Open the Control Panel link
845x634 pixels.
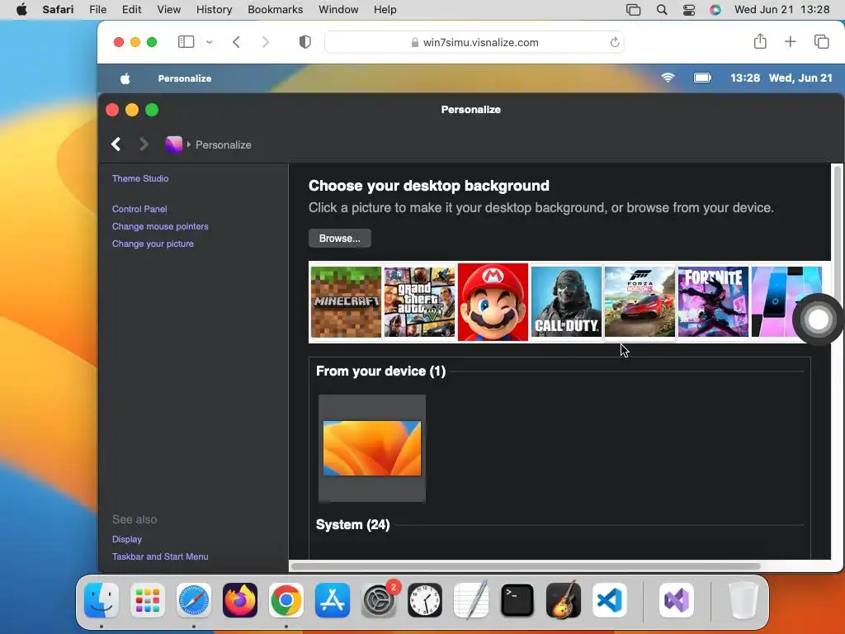[x=139, y=209]
